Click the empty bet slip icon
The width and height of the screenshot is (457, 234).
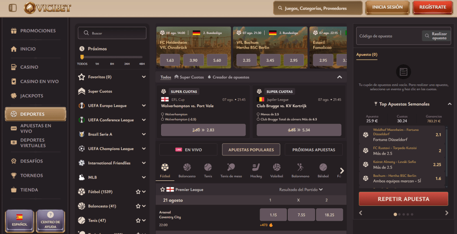point(403,72)
